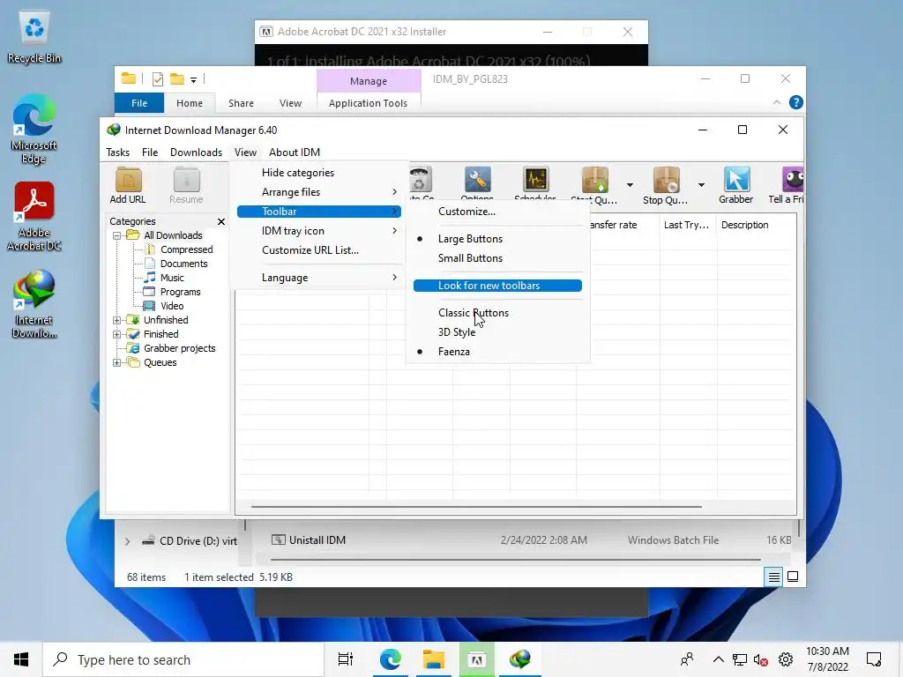The height and width of the screenshot is (677, 903).
Task: Select the Video category
Action: (172, 306)
